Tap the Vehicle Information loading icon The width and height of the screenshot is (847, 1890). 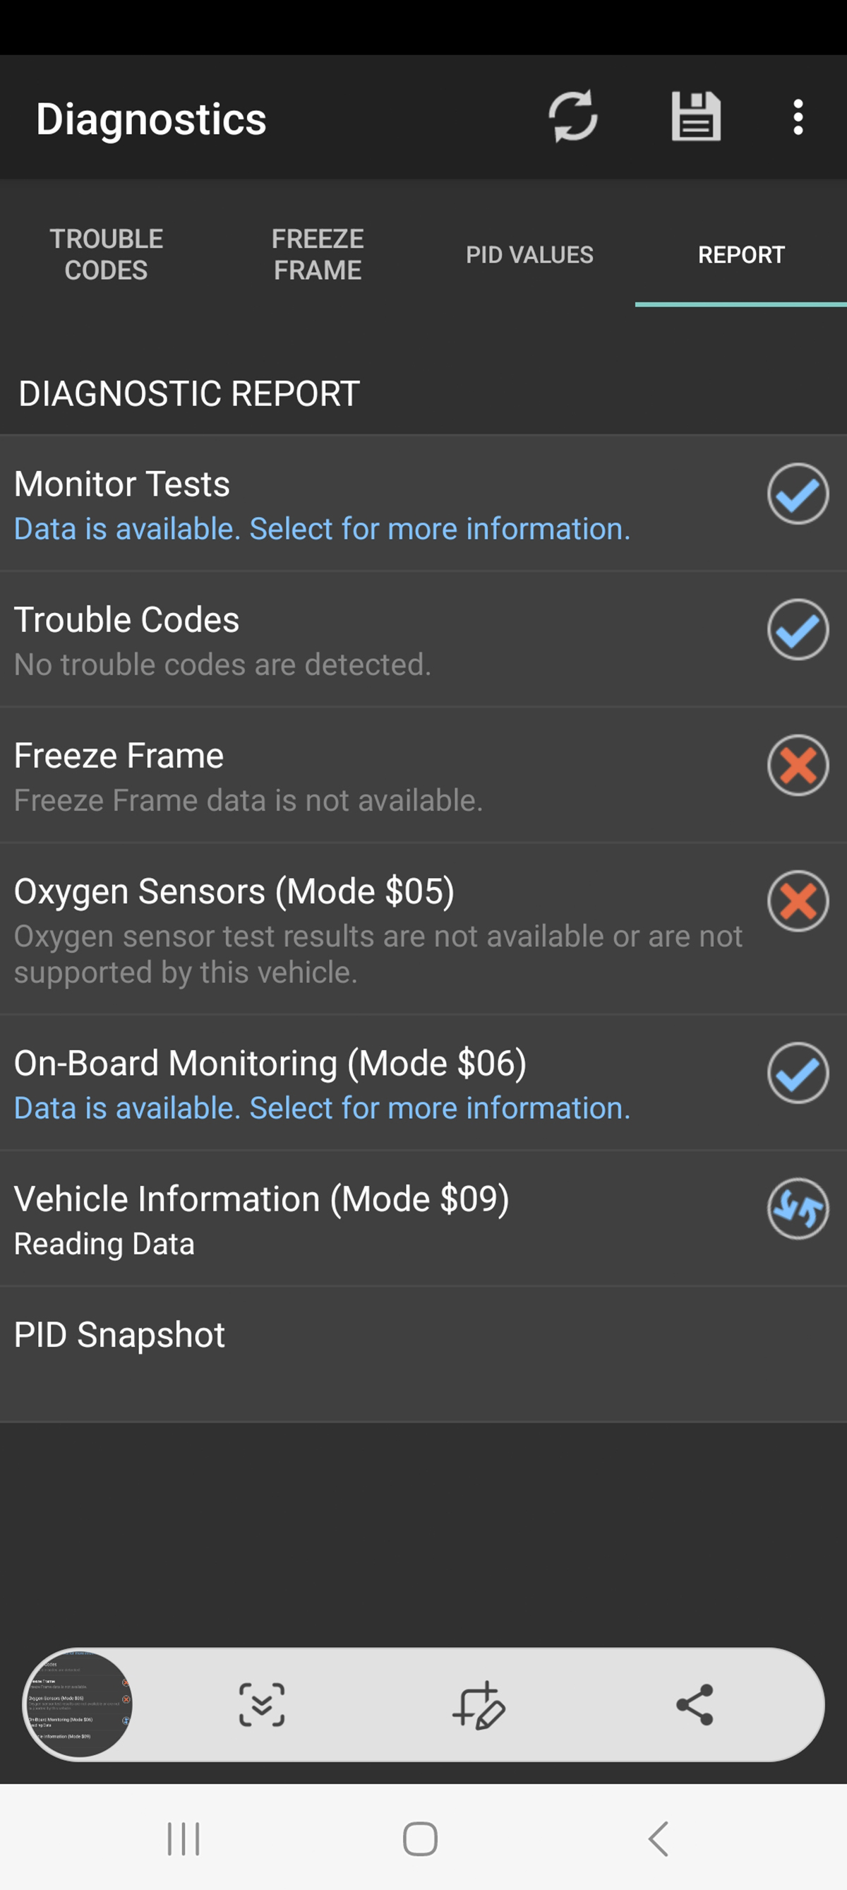pos(798,1208)
